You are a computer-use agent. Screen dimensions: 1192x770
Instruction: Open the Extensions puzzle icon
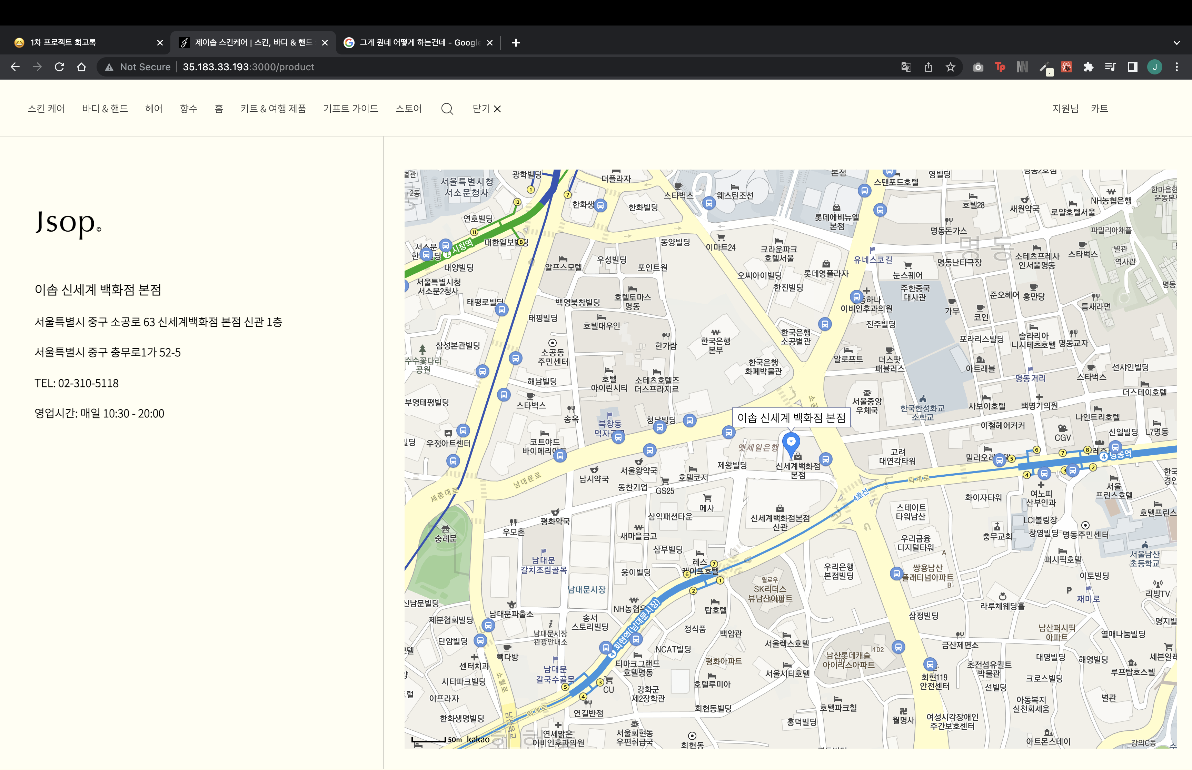point(1089,67)
